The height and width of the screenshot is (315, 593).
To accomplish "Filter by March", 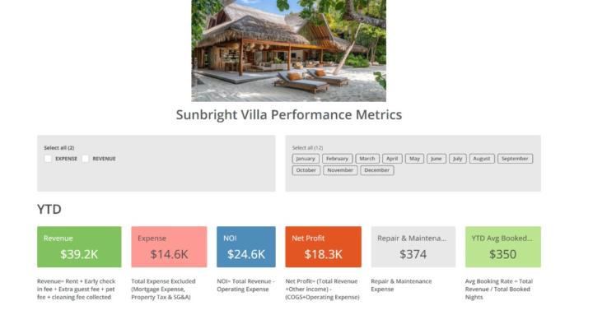I will [x=367, y=159].
